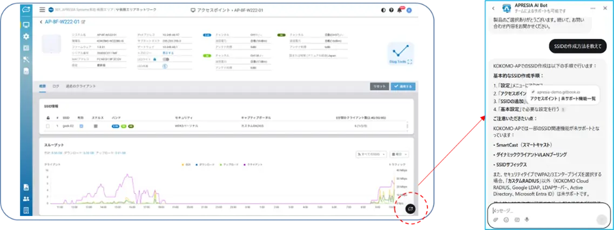The width and height of the screenshot is (614, 230).
Task: Click the emoji icon in chat input
Action: tap(506, 220)
